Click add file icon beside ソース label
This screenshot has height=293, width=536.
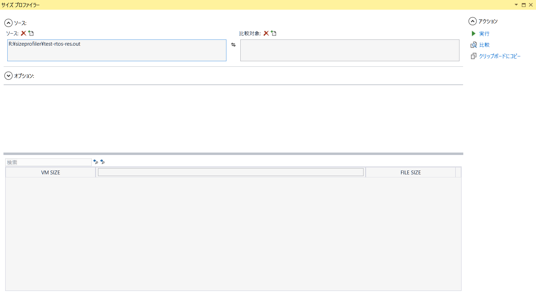click(31, 33)
